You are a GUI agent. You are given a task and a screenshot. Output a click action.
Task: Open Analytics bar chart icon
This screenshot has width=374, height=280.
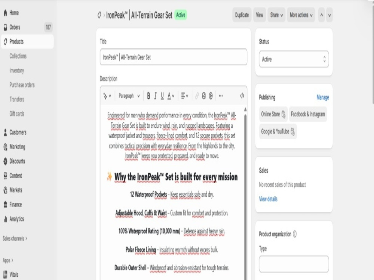coord(5,219)
